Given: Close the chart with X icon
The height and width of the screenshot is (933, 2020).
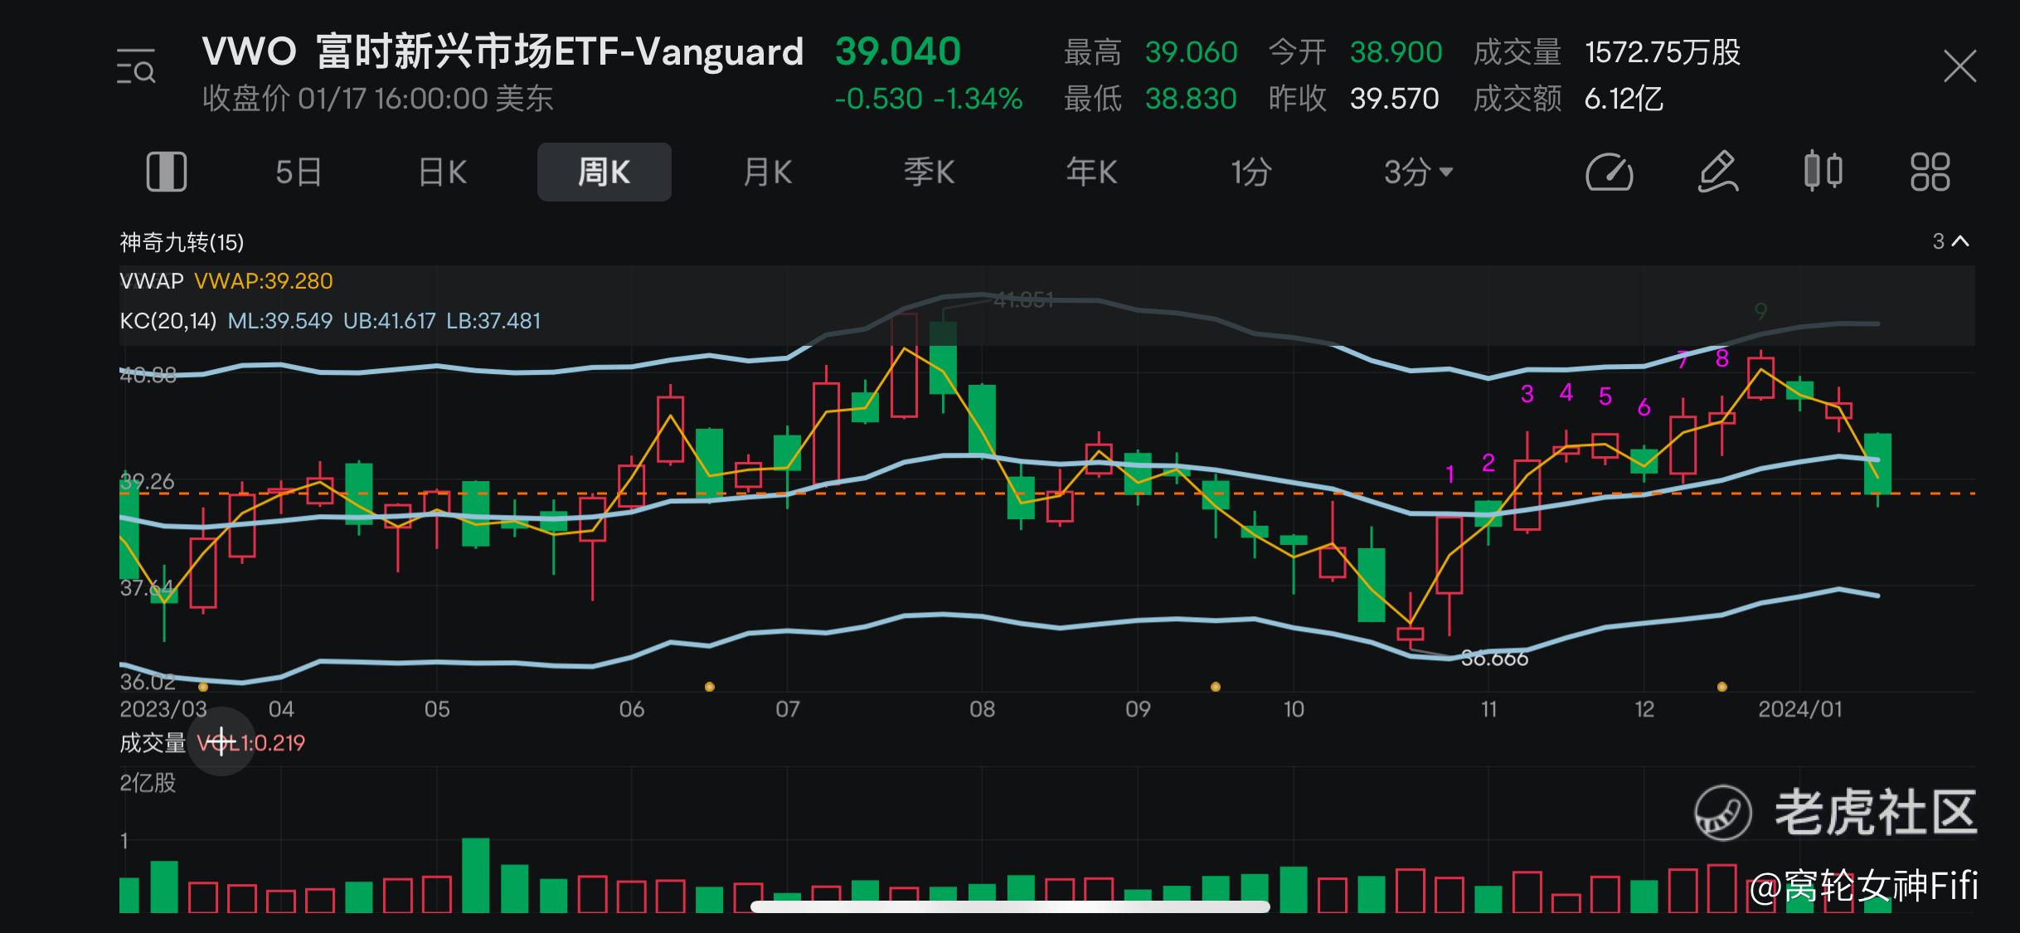Looking at the screenshot, I should 1959,66.
